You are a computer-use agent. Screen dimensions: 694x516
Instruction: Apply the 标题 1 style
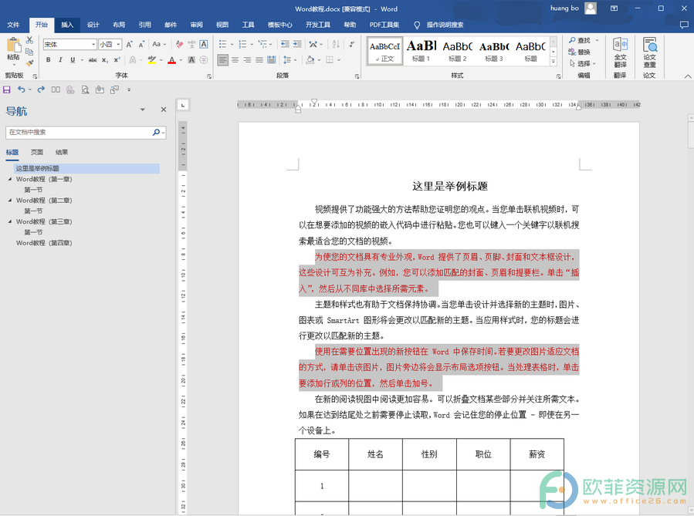(x=421, y=51)
